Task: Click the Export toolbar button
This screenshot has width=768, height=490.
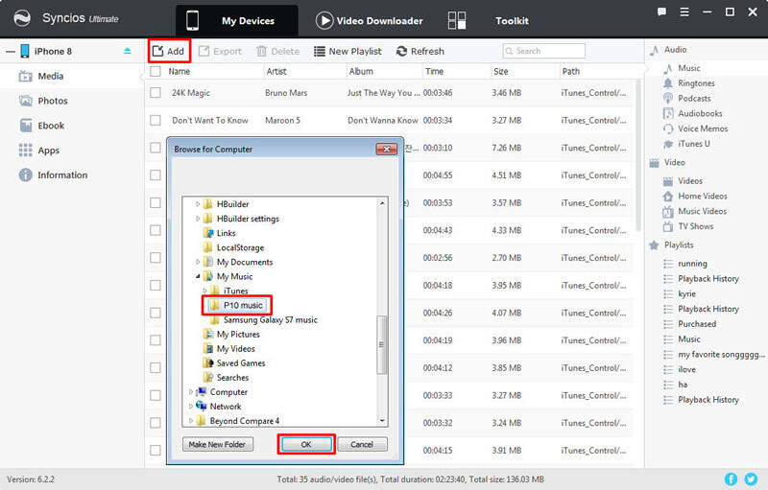Action: point(220,52)
